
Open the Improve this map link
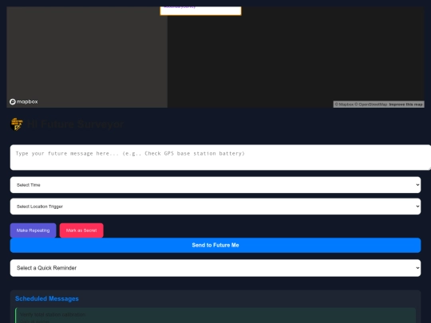[405, 104]
